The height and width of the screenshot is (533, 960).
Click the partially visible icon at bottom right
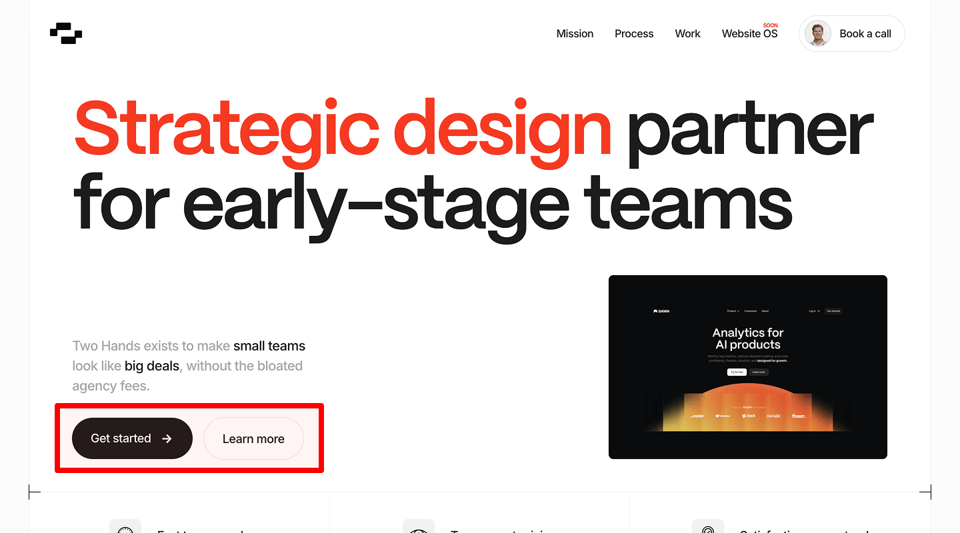tap(708, 527)
